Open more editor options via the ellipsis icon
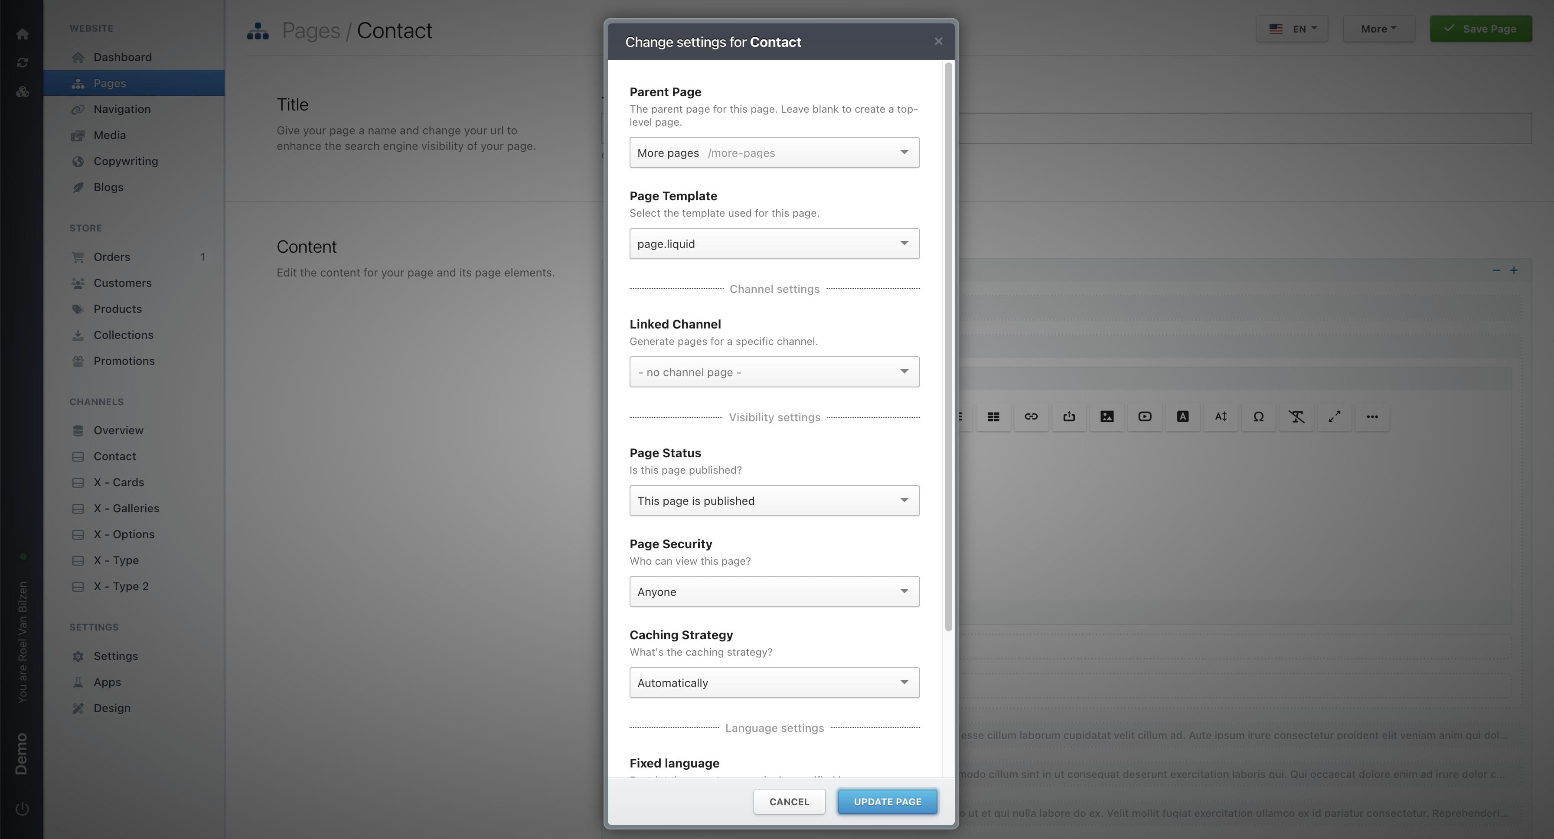1554x839 pixels. [1373, 416]
